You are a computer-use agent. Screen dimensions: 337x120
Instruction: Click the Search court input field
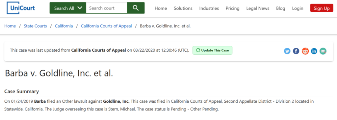pyautogui.click(x=107, y=8)
